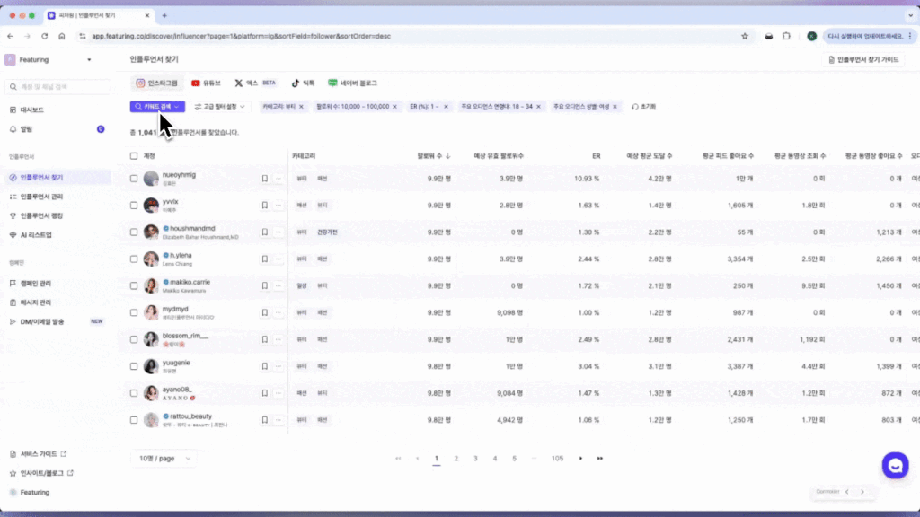The image size is (920, 517).
Task: Check the select-all accounts checkbox
Action: [134, 155]
